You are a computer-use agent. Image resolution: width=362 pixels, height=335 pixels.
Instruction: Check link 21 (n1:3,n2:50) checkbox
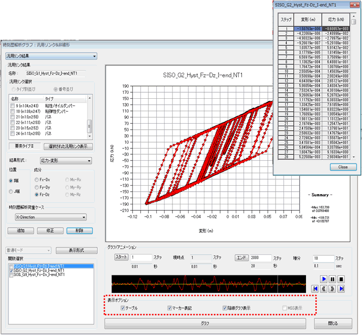pyautogui.click(x=12, y=117)
